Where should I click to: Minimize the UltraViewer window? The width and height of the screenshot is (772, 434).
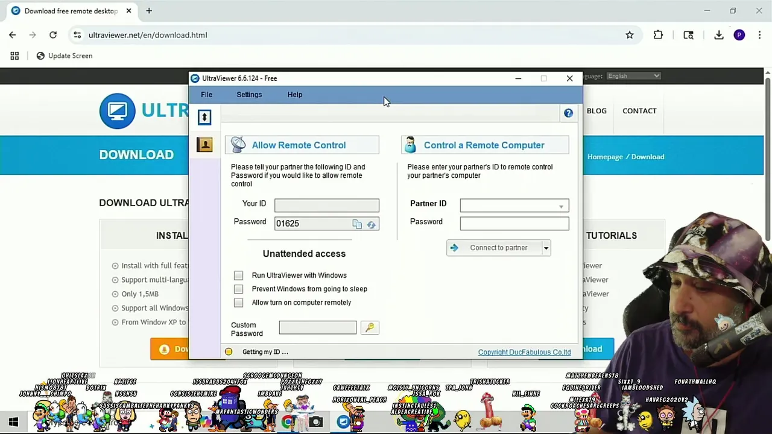(518, 78)
